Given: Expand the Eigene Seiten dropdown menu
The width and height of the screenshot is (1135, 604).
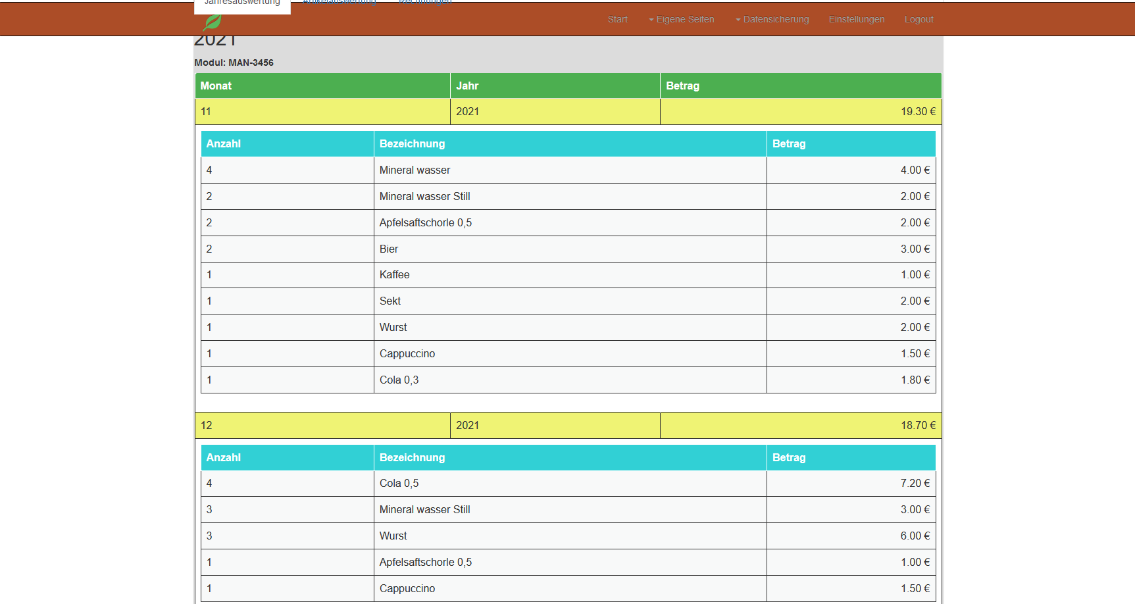Looking at the screenshot, I should point(682,19).
